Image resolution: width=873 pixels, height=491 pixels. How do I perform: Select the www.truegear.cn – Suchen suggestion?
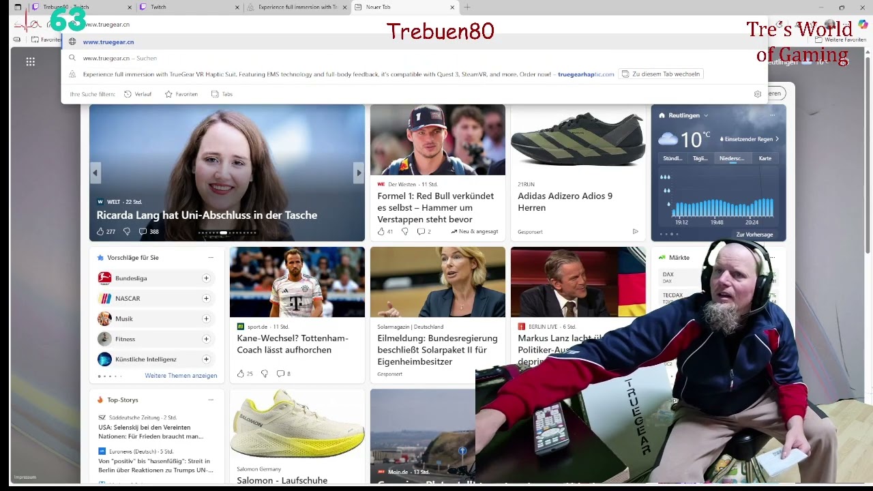pos(414,58)
